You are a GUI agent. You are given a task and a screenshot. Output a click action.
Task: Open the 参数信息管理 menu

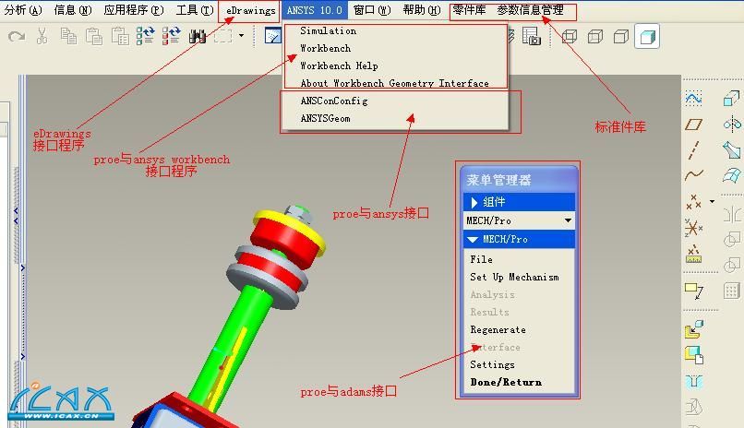[530, 10]
